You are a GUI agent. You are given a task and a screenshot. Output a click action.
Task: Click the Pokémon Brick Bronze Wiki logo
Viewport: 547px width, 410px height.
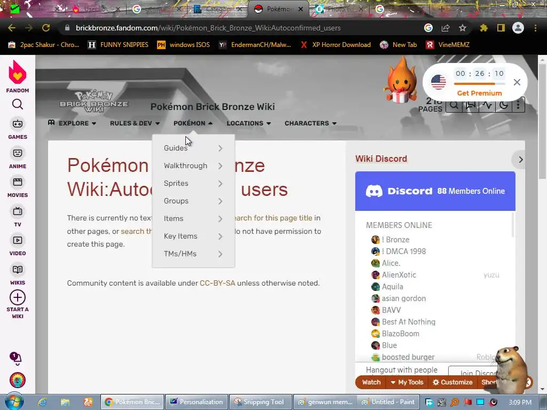[94, 101]
